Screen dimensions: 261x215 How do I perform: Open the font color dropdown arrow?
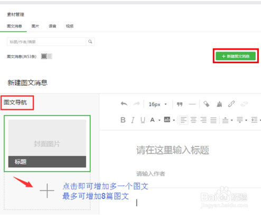pyautogui.click(x=159, y=120)
